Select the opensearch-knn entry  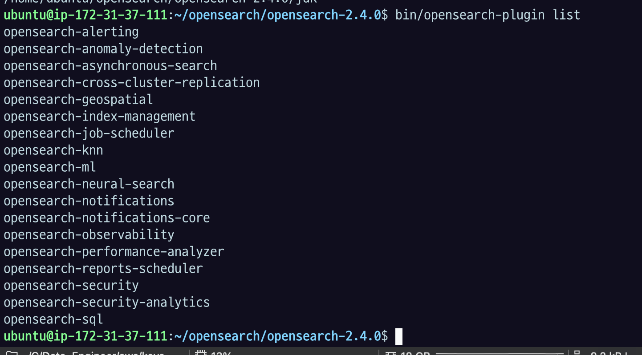[x=53, y=150]
